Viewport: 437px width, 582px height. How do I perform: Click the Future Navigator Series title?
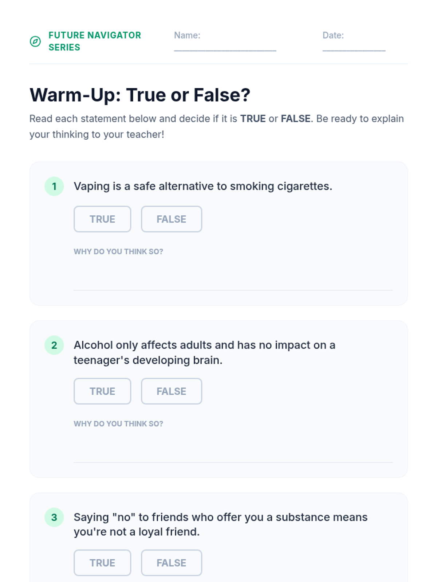[x=94, y=41]
